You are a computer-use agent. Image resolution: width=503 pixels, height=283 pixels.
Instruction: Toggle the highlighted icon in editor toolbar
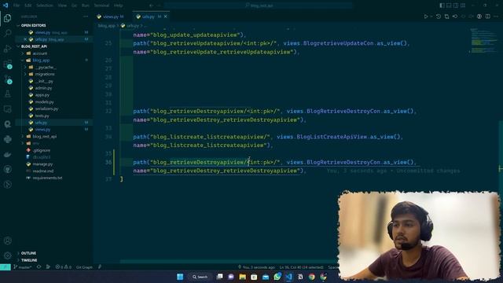pyautogui.click(x=479, y=17)
